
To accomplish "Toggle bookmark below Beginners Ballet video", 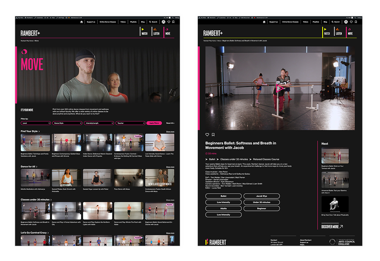I will click(x=213, y=135).
